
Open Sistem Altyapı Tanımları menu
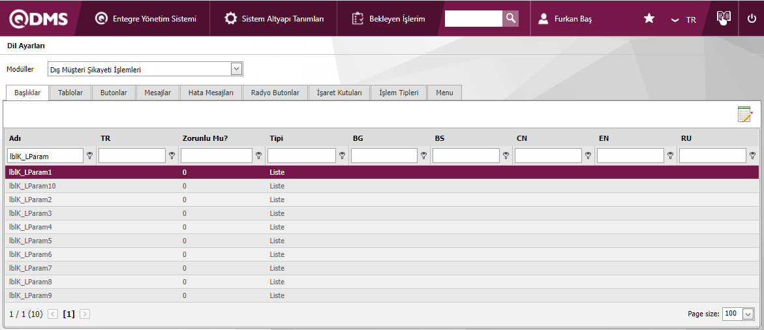(x=274, y=19)
